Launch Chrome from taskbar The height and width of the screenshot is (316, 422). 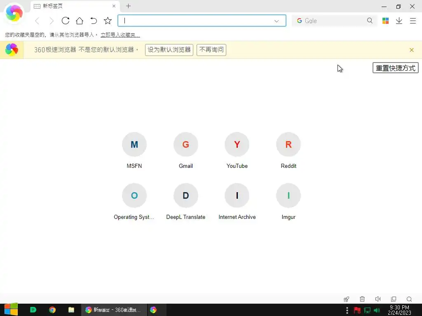pyautogui.click(x=52, y=310)
